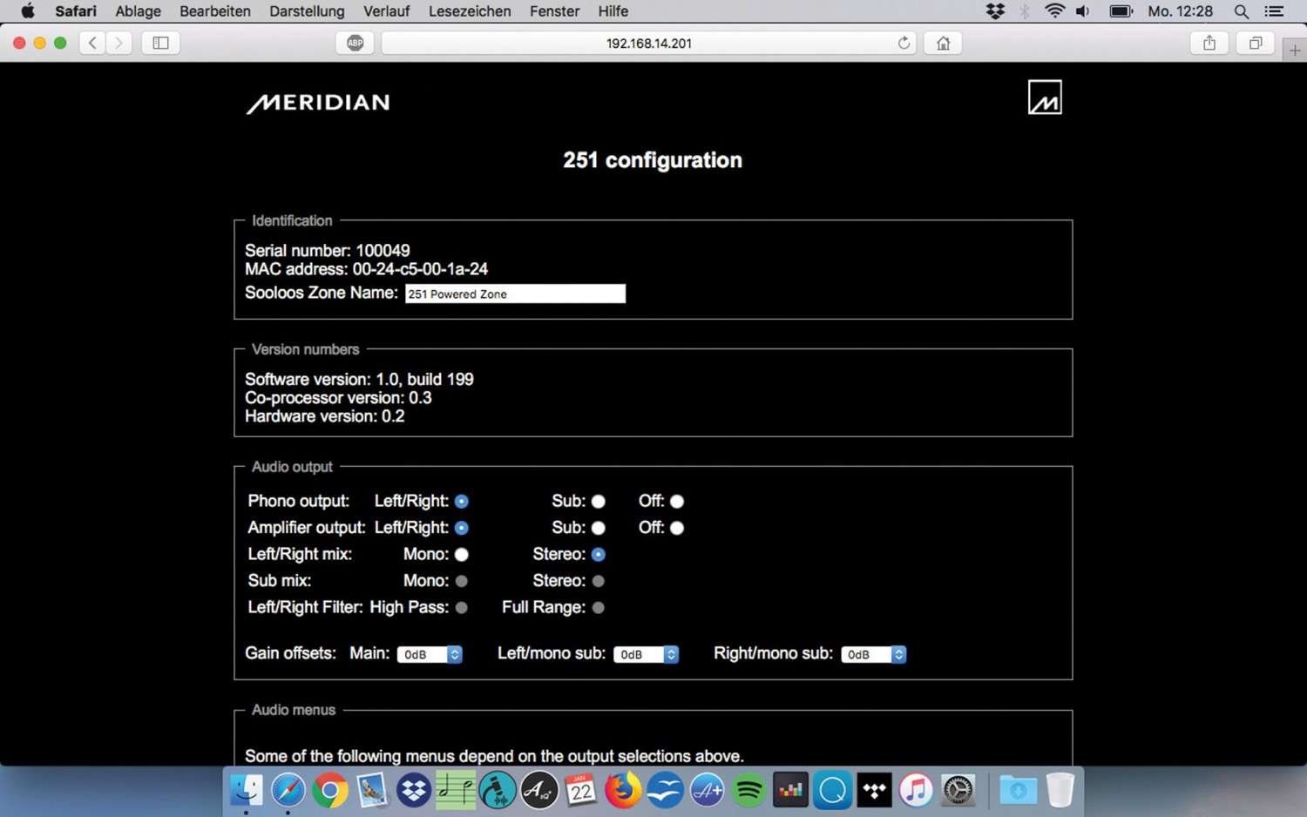The width and height of the screenshot is (1307, 817).
Task: Open Wi-Fi status menu in menu bar
Action: tap(1055, 11)
